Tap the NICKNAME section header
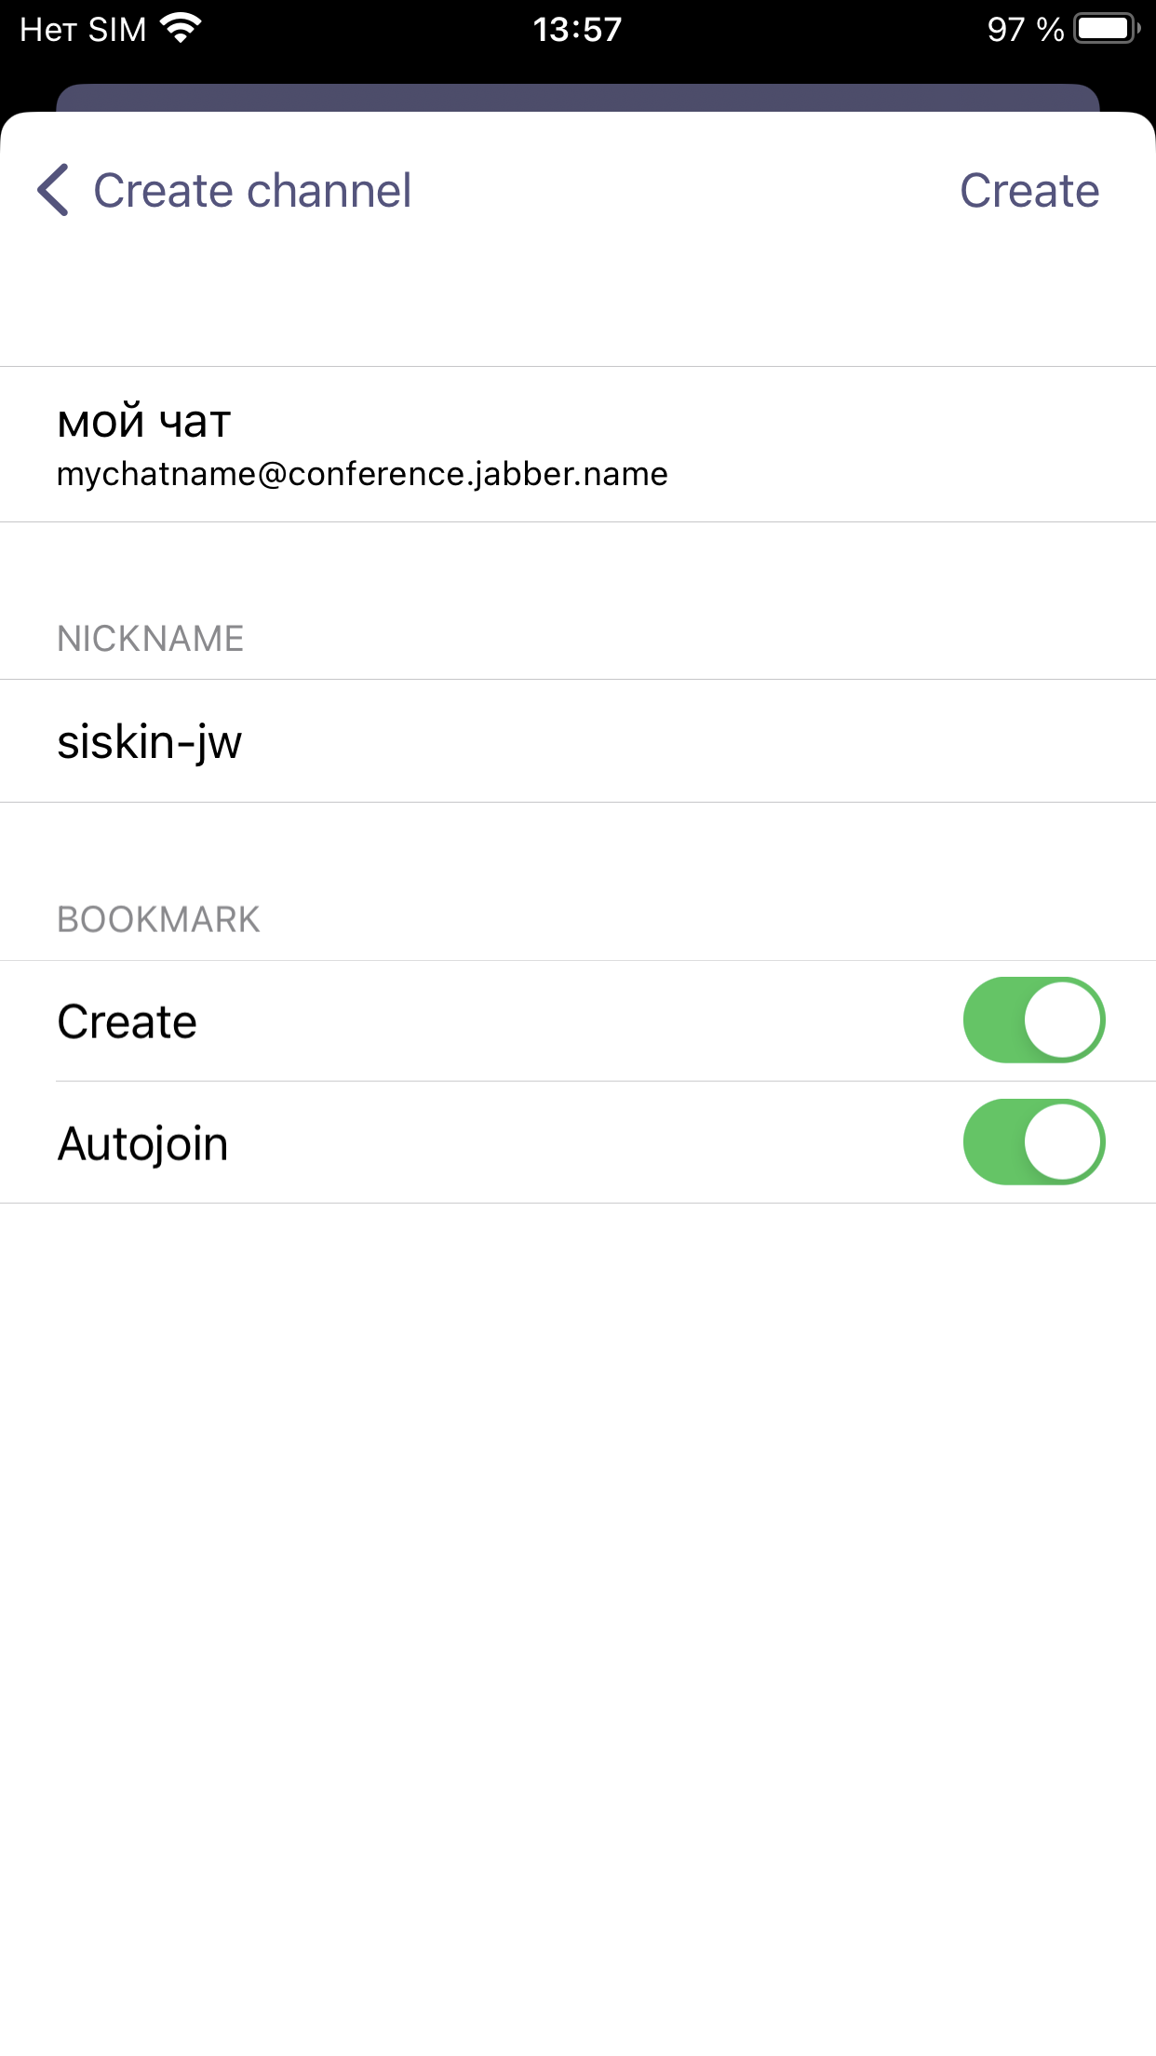Screen dimensions: 1156x2056 pyautogui.click(x=151, y=639)
